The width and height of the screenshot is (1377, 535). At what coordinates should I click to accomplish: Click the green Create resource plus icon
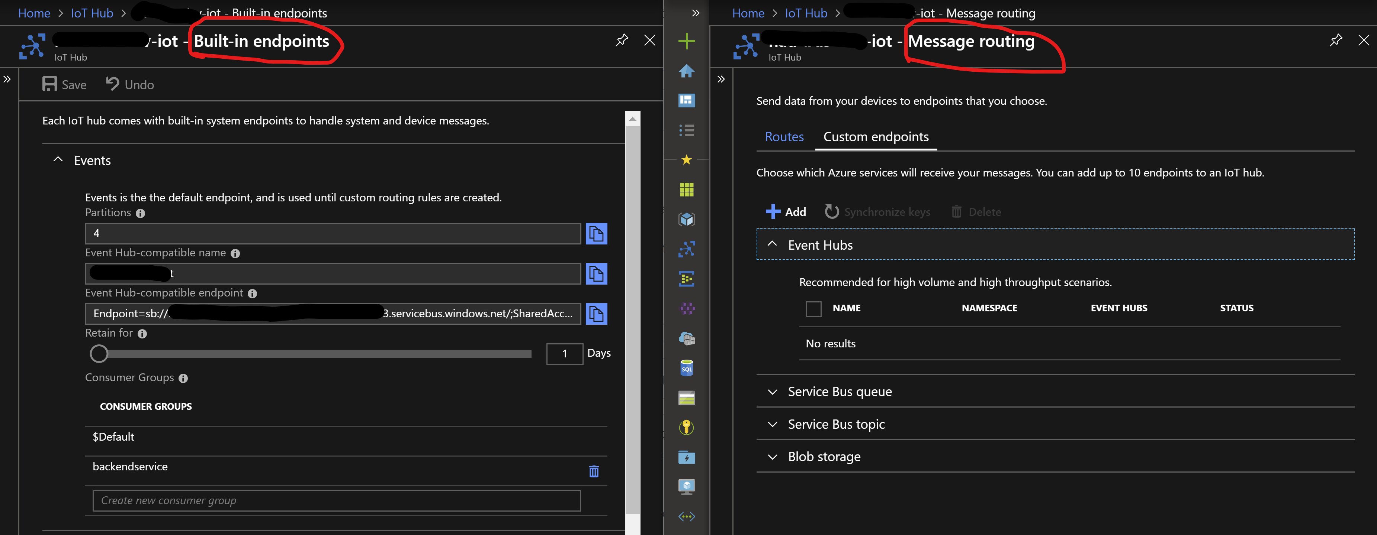[x=686, y=41]
